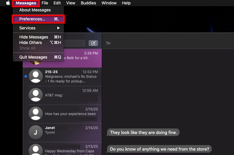
Task: Click the compose new message icon
Action: click(x=93, y=43)
